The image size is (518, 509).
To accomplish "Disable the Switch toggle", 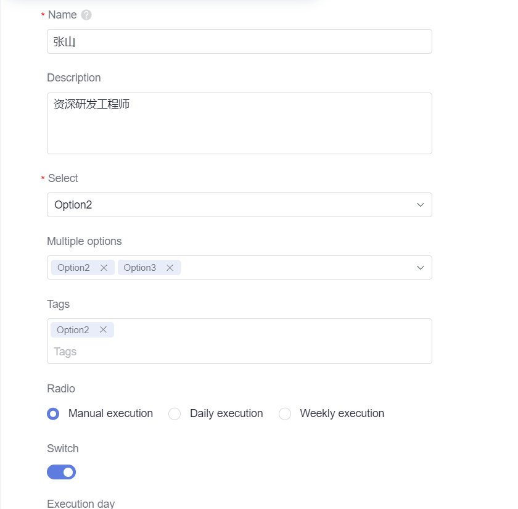I will (x=61, y=471).
